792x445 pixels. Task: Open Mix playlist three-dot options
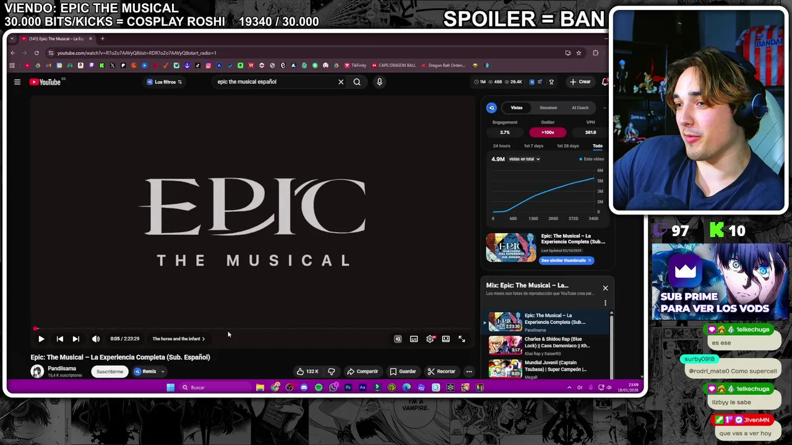605,303
